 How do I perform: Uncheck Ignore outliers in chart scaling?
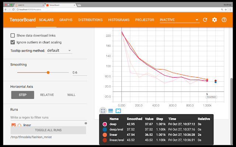click(13, 42)
